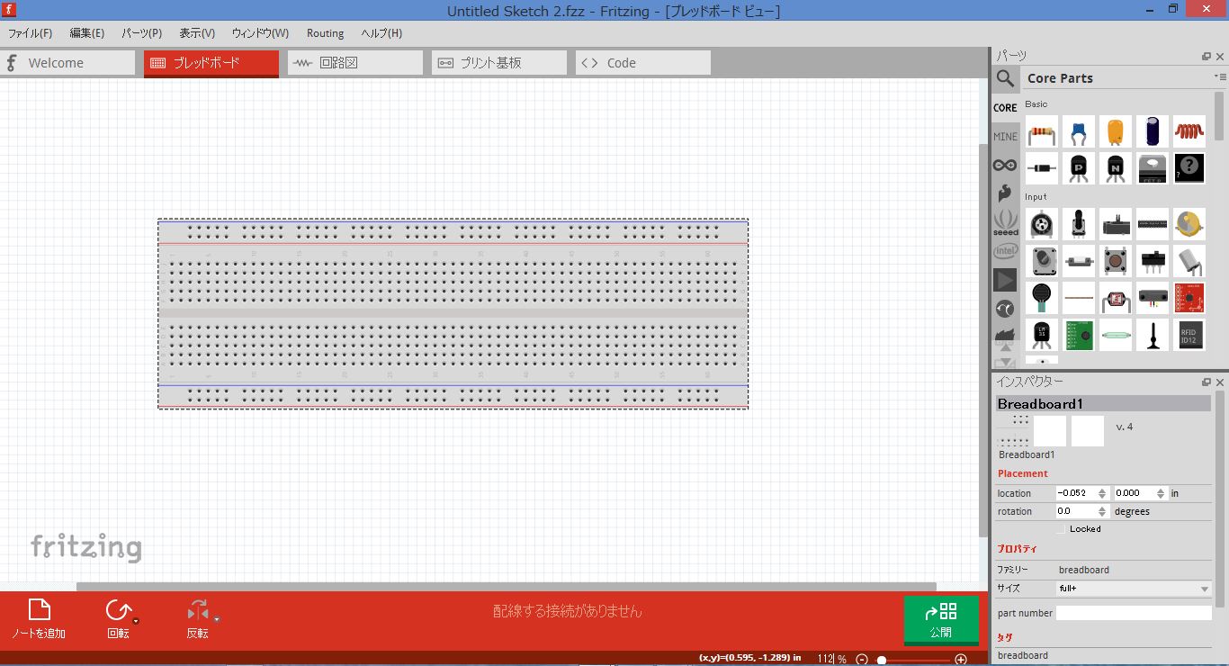Image resolution: width=1229 pixels, height=666 pixels.
Task: Float the パーツ parts panel
Action: (1207, 56)
